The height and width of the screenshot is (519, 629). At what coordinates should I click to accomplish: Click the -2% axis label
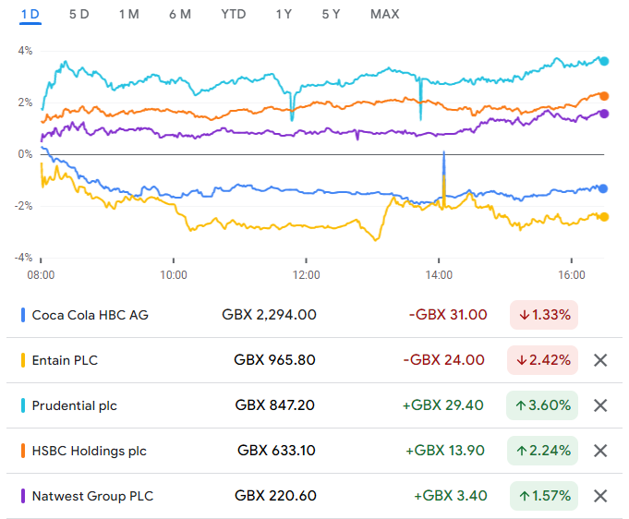24,206
